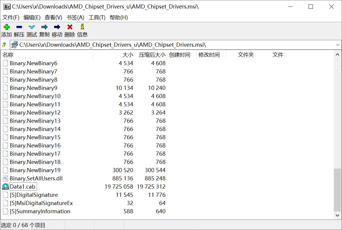Select the Binary.NewBinary7 row name

click(33, 71)
